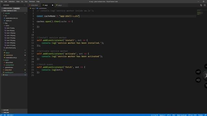Screen dimensions: 207x116
Task: Open the Go menu
Action: 22,2
